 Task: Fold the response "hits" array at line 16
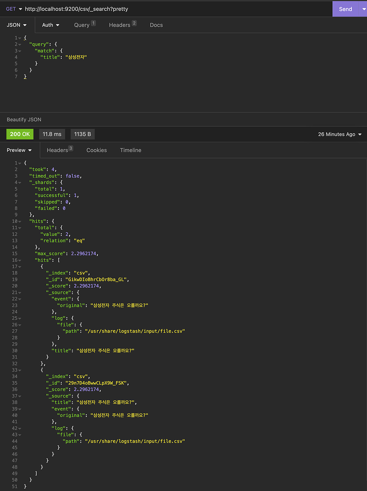tap(20, 260)
